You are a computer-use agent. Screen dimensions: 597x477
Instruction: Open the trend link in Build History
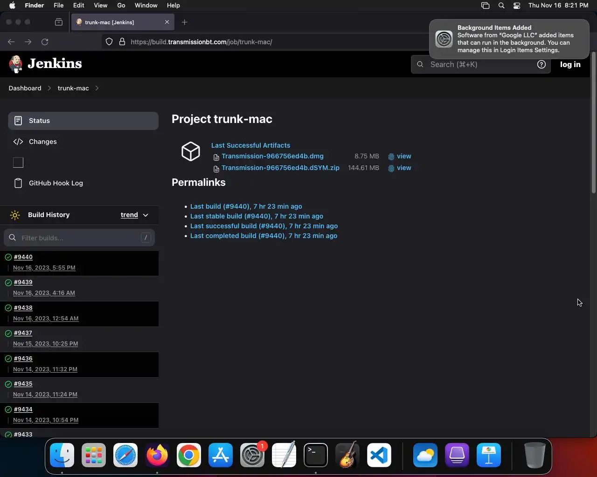[129, 215]
